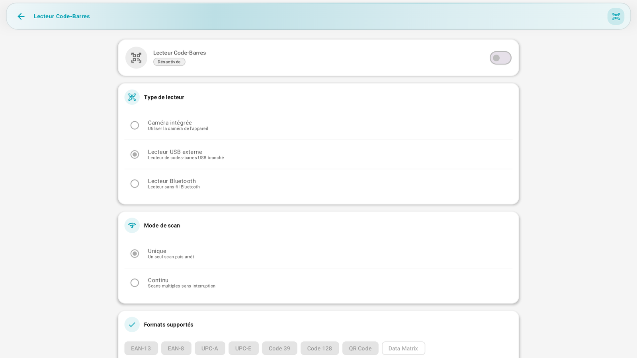The image size is (637, 358).
Task: Open the QR scan icon in header
Action: (616, 16)
